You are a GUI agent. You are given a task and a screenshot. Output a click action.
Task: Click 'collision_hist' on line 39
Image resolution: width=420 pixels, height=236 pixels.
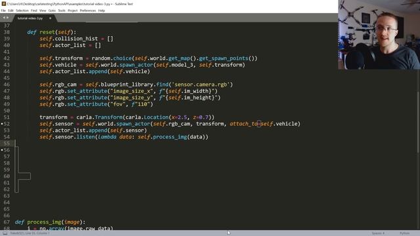tap(76, 39)
